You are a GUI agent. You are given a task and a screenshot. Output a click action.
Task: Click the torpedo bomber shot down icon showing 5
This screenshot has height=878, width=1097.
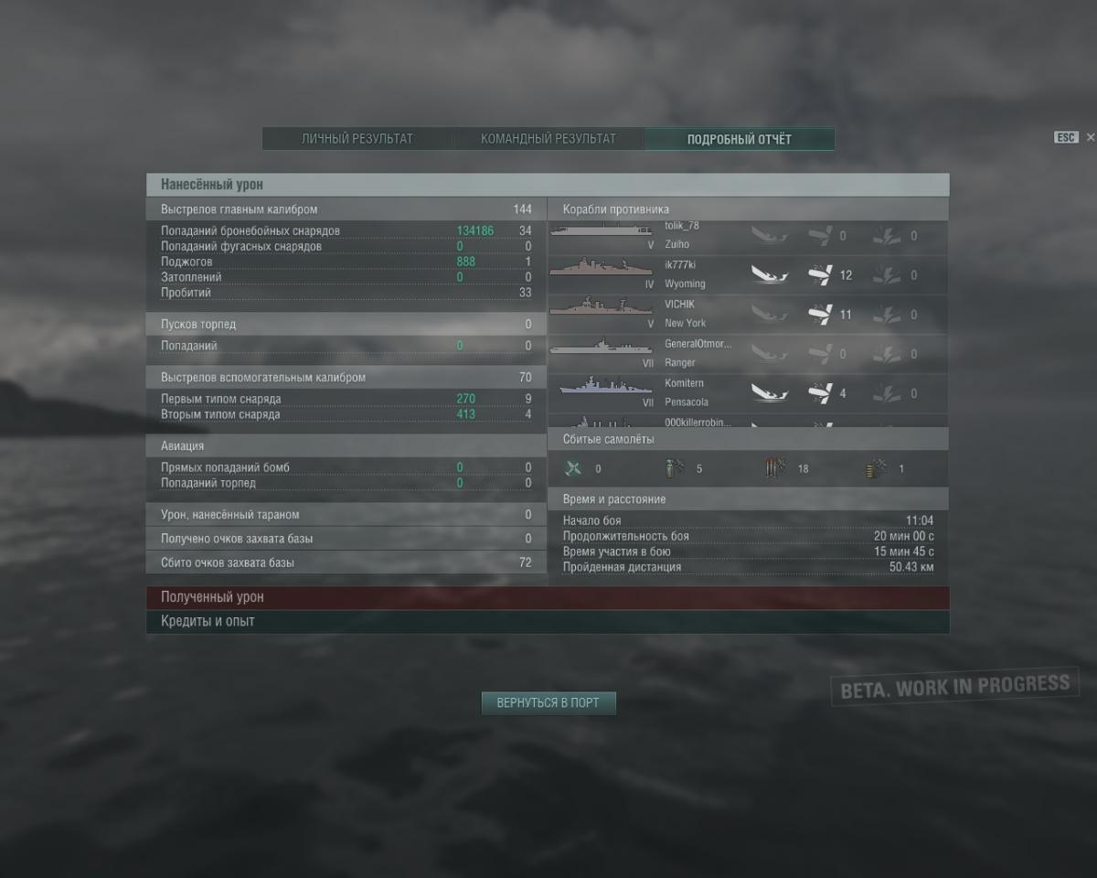[x=675, y=468]
